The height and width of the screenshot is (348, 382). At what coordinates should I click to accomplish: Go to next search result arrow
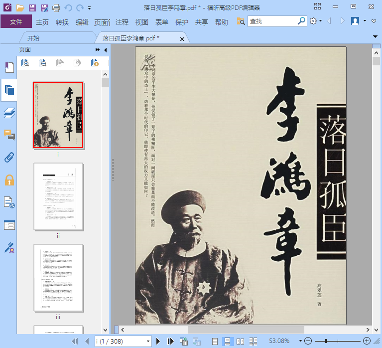[342, 21]
